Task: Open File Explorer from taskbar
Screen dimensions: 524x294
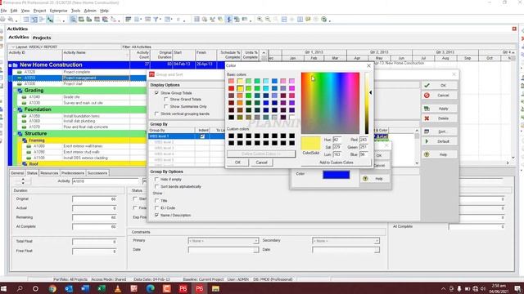Action: (216, 288)
